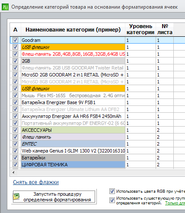The height and width of the screenshot is (213, 185).
Task: Select Батарейка Energizer Base 9V FSB1 cell
Action: coord(73,102)
